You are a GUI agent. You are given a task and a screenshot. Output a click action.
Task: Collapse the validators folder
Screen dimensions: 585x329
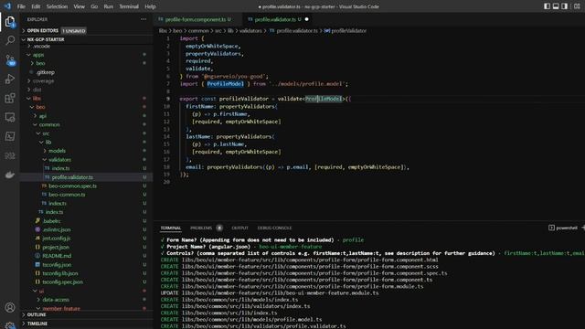(59, 160)
